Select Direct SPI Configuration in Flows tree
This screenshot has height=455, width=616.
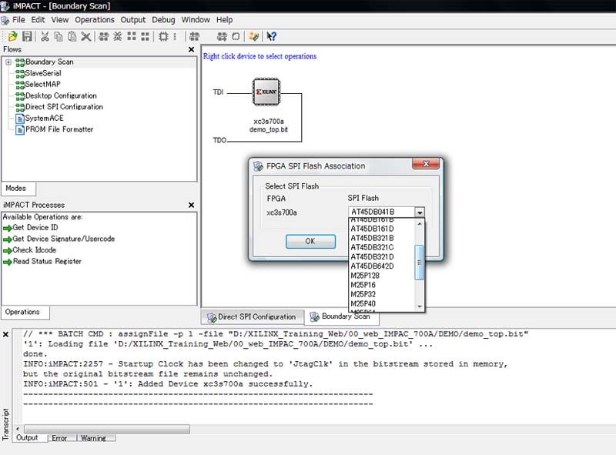(64, 107)
